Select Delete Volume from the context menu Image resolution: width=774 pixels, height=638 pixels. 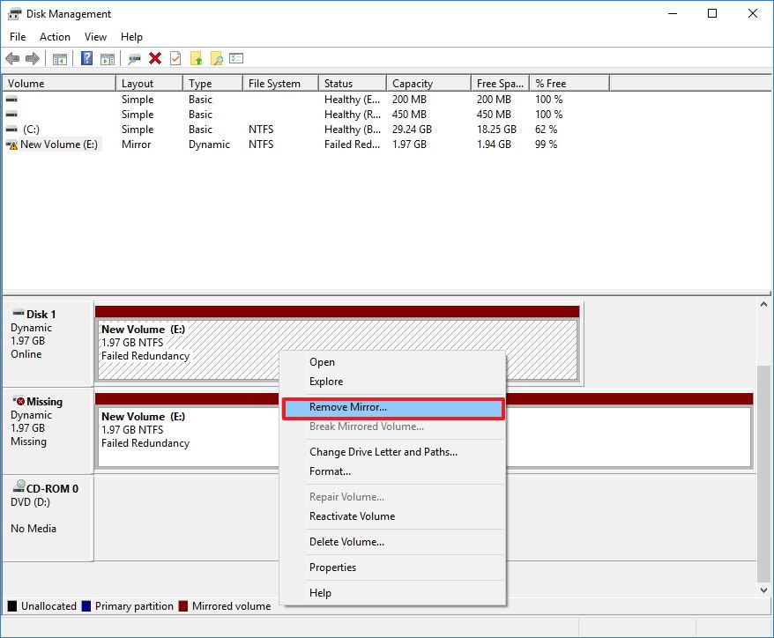click(346, 542)
